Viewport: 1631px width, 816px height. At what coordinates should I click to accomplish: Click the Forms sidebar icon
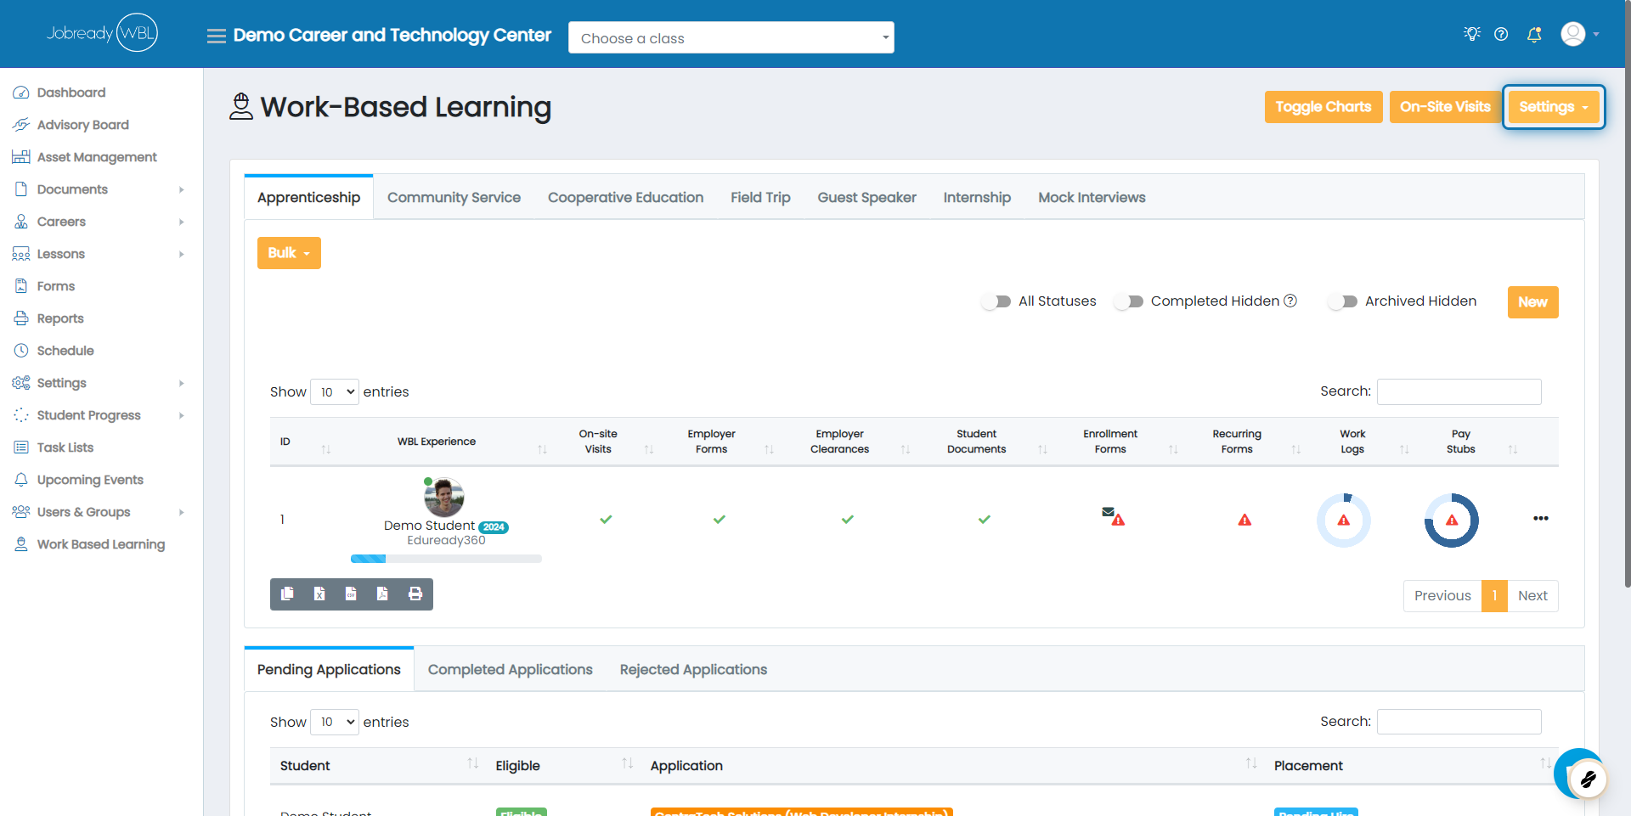21,286
